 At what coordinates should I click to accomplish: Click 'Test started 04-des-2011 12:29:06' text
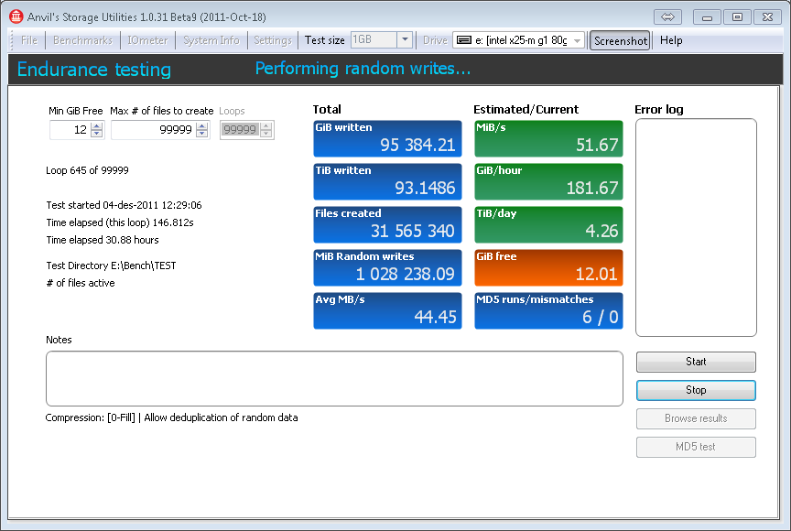(x=124, y=205)
